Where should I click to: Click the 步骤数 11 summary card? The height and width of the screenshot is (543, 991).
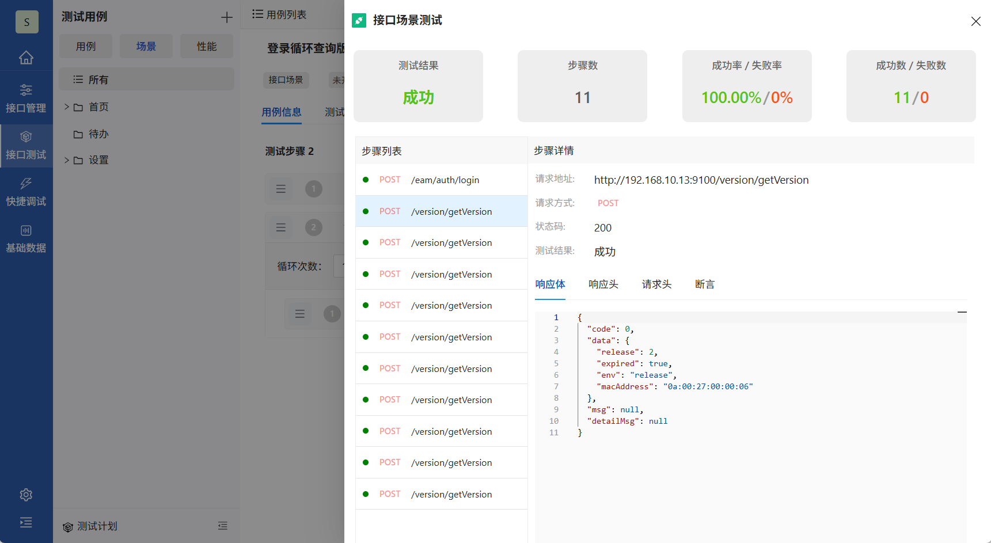[582, 86]
